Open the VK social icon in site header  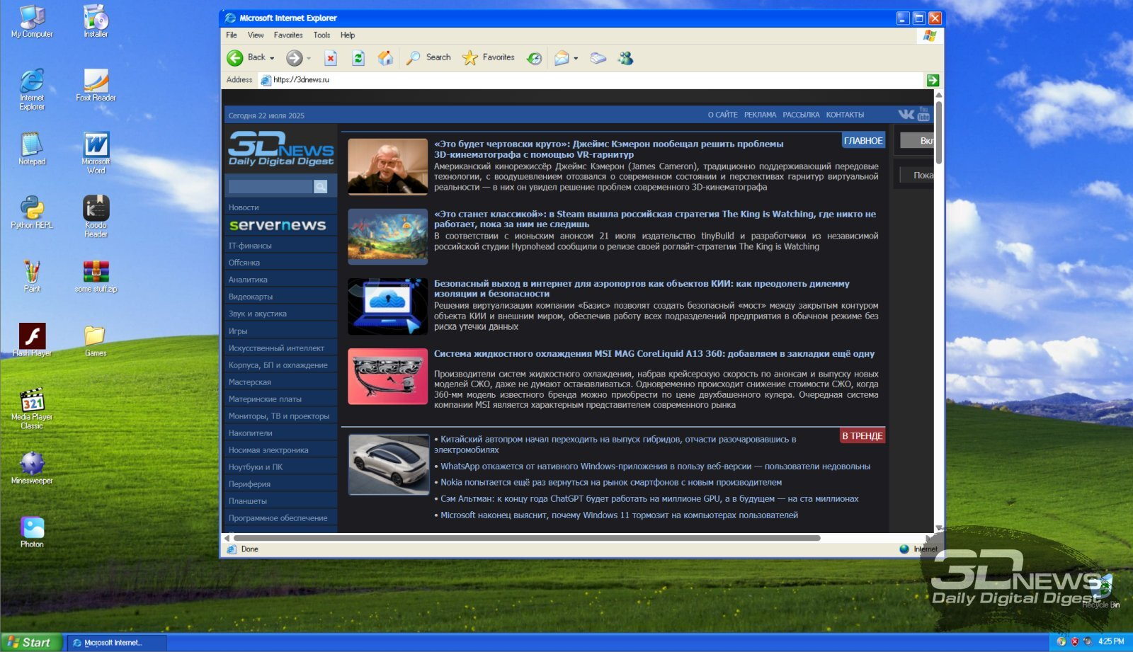tap(906, 114)
